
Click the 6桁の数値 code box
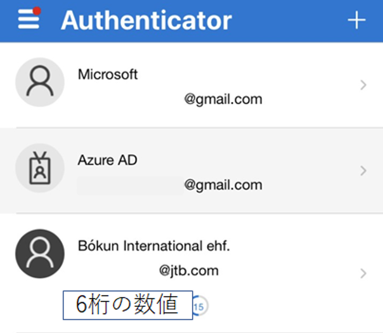pos(127,305)
